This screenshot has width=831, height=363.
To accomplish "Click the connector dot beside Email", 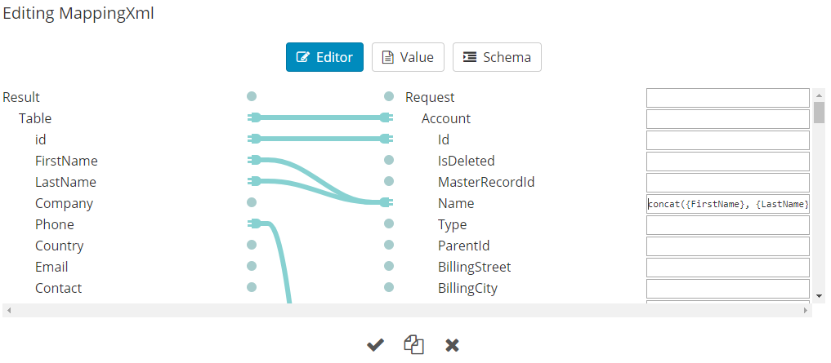I will (x=252, y=266).
